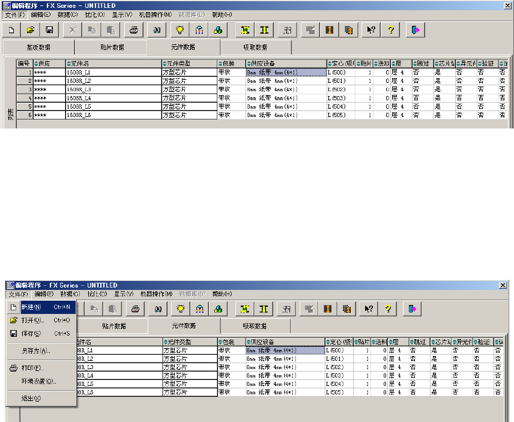Click cell 1608R_L5 in the upper window table
The height and width of the screenshot is (422, 514).
(x=113, y=106)
